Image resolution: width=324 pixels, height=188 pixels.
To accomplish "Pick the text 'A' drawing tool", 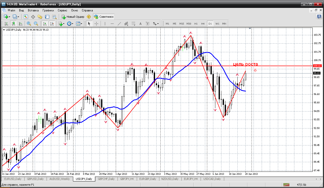I will pyautogui.click(x=141, y=24).
